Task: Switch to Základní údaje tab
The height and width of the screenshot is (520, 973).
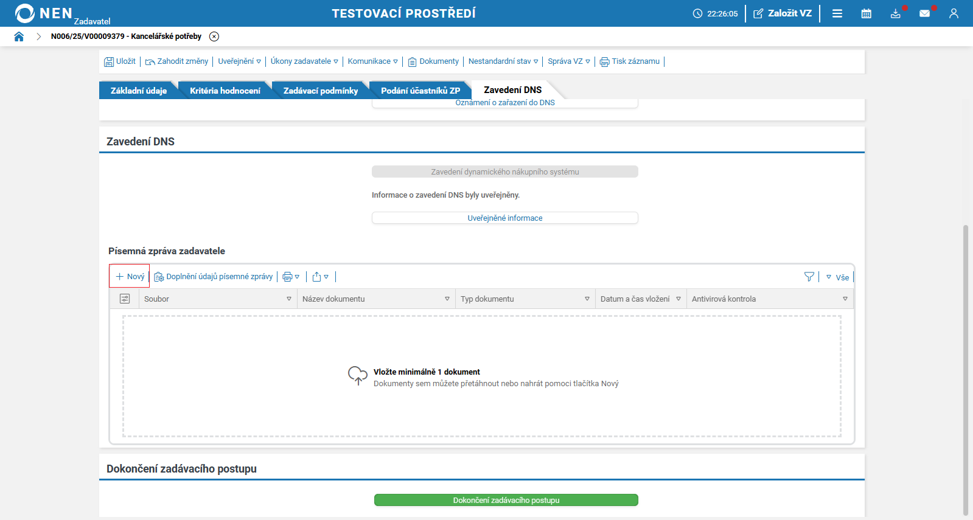Action: click(138, 91)
